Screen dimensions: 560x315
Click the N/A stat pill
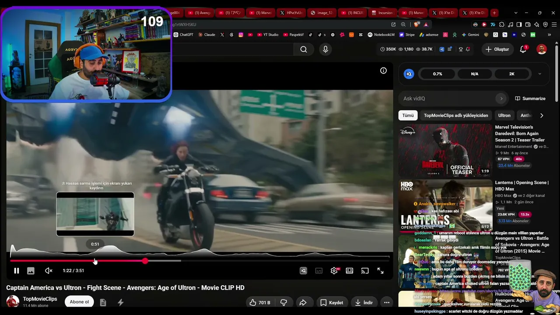pyautogui.click(x=475, y=74)
